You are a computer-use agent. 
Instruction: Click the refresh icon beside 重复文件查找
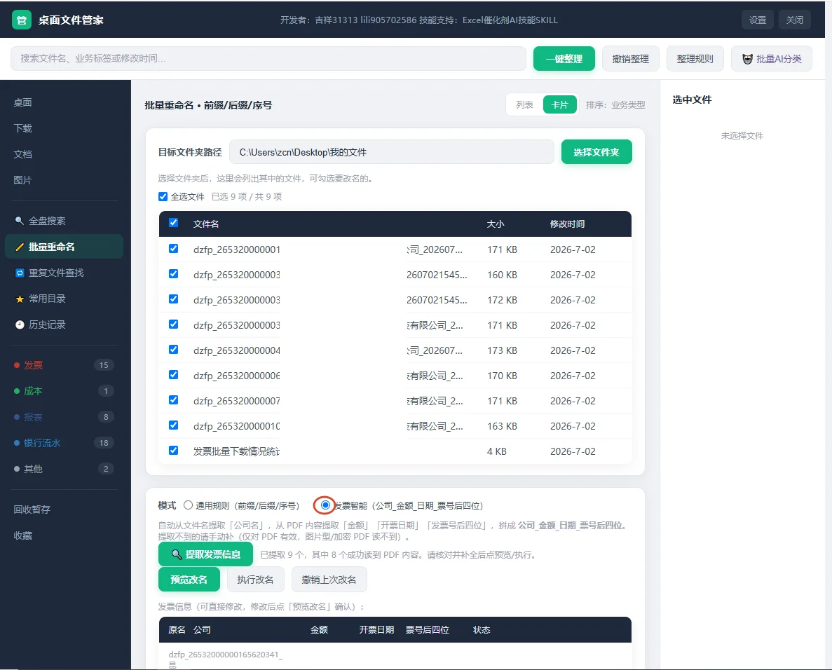point(20,273)
